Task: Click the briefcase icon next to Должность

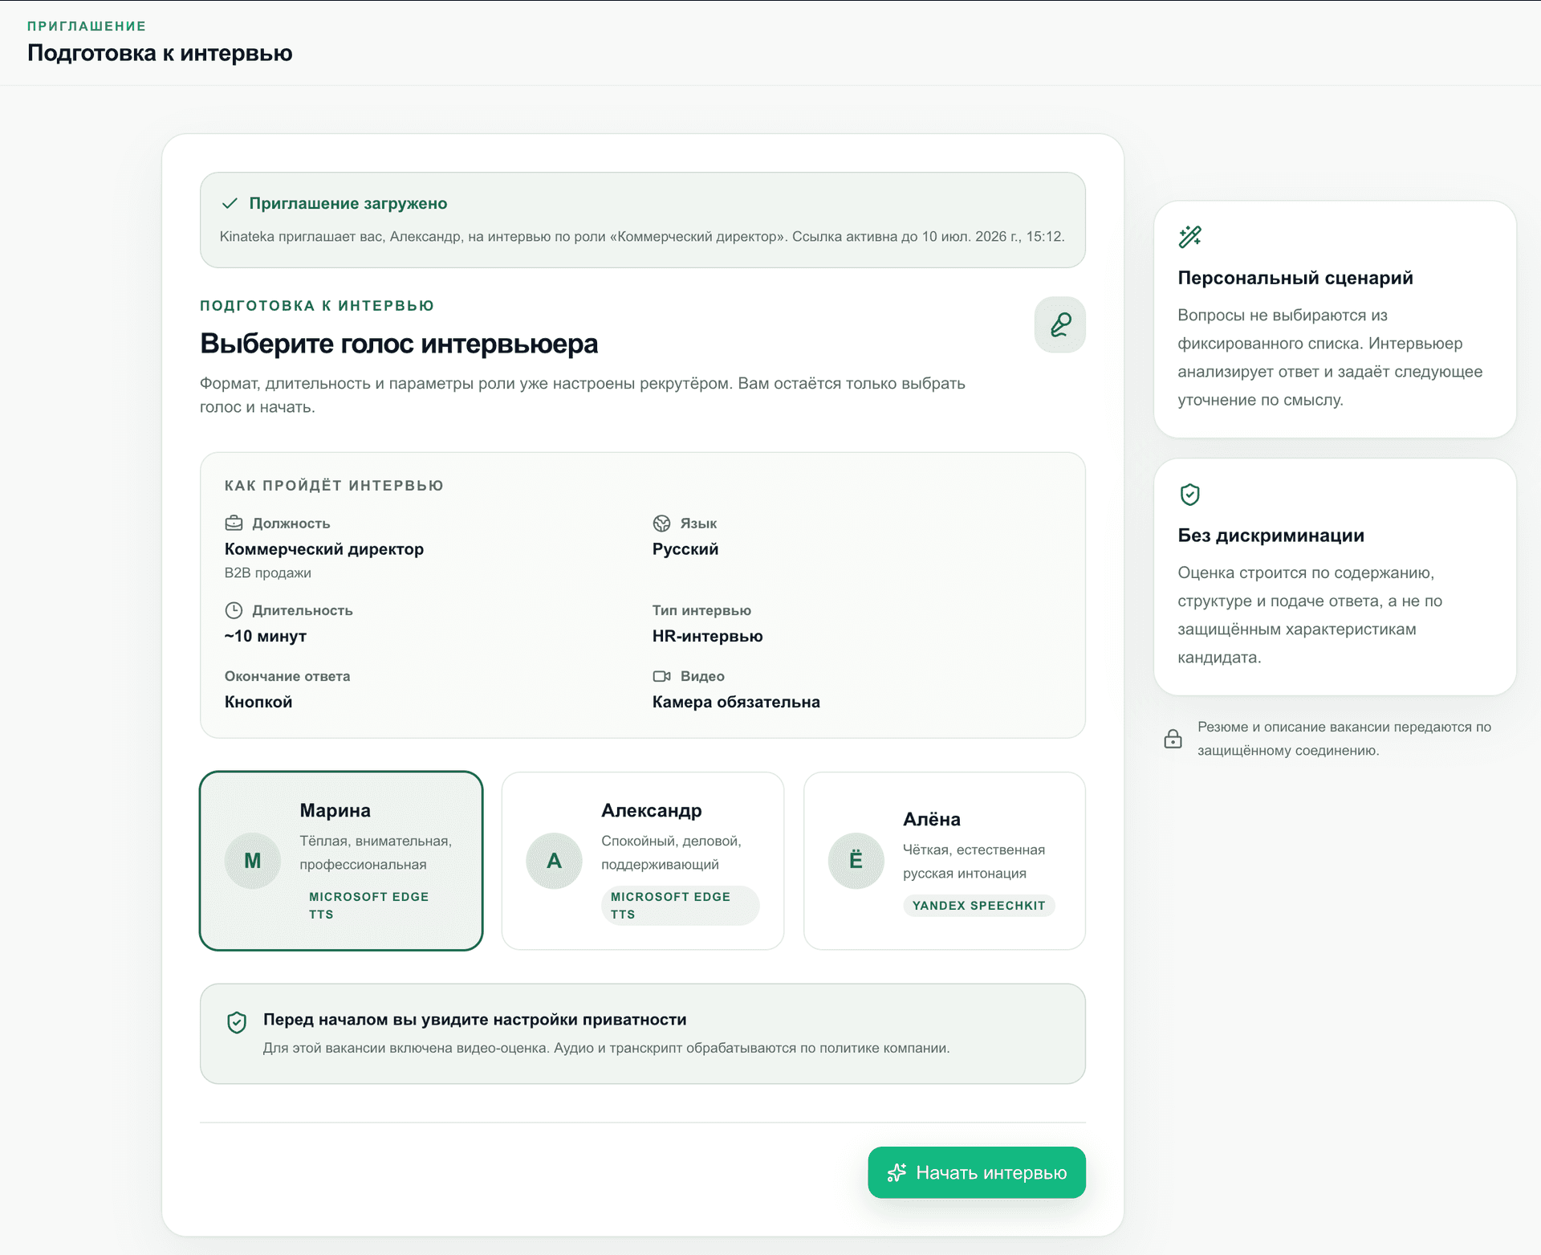Action: [234, 524]
